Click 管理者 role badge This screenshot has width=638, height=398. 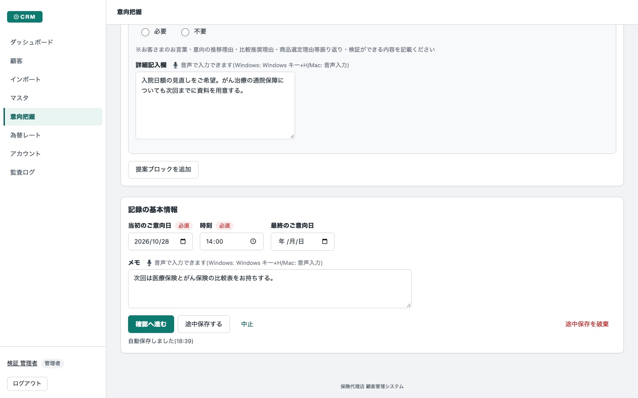[53, 364]
